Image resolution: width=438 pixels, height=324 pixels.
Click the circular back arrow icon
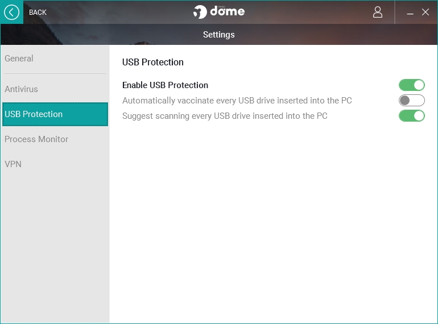11,12
